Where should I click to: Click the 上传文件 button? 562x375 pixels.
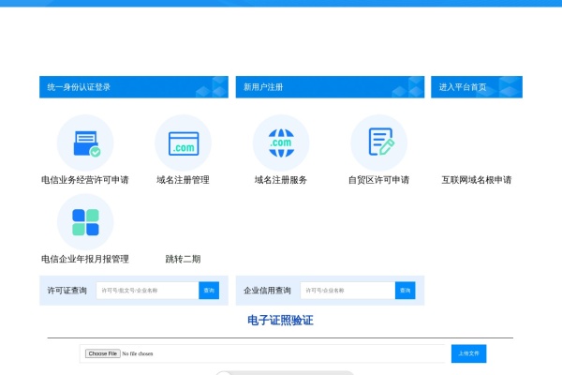pos(469,353)
